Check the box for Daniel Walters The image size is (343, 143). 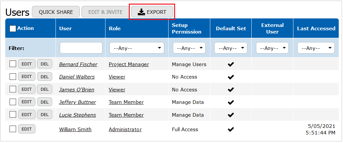[x=13, y=77]
